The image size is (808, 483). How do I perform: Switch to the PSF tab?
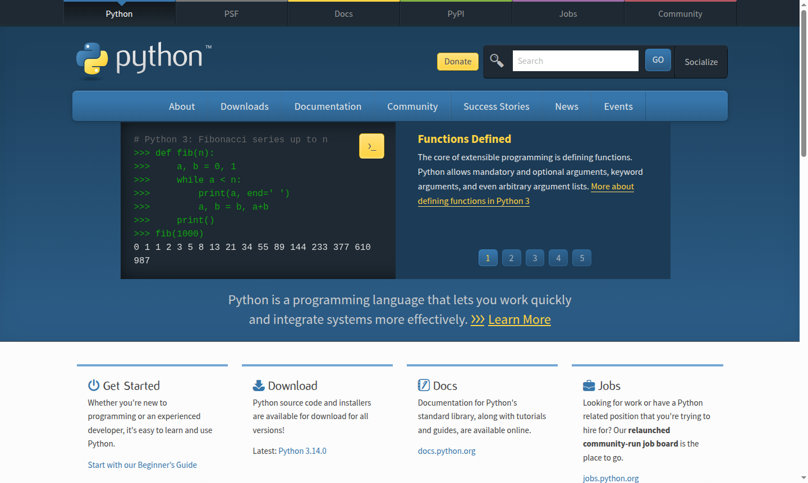231,13
